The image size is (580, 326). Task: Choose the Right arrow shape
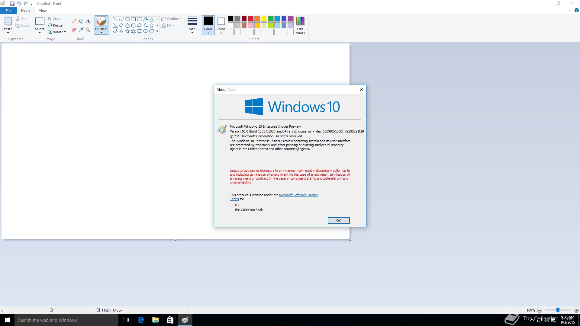[x=139, y=25]
